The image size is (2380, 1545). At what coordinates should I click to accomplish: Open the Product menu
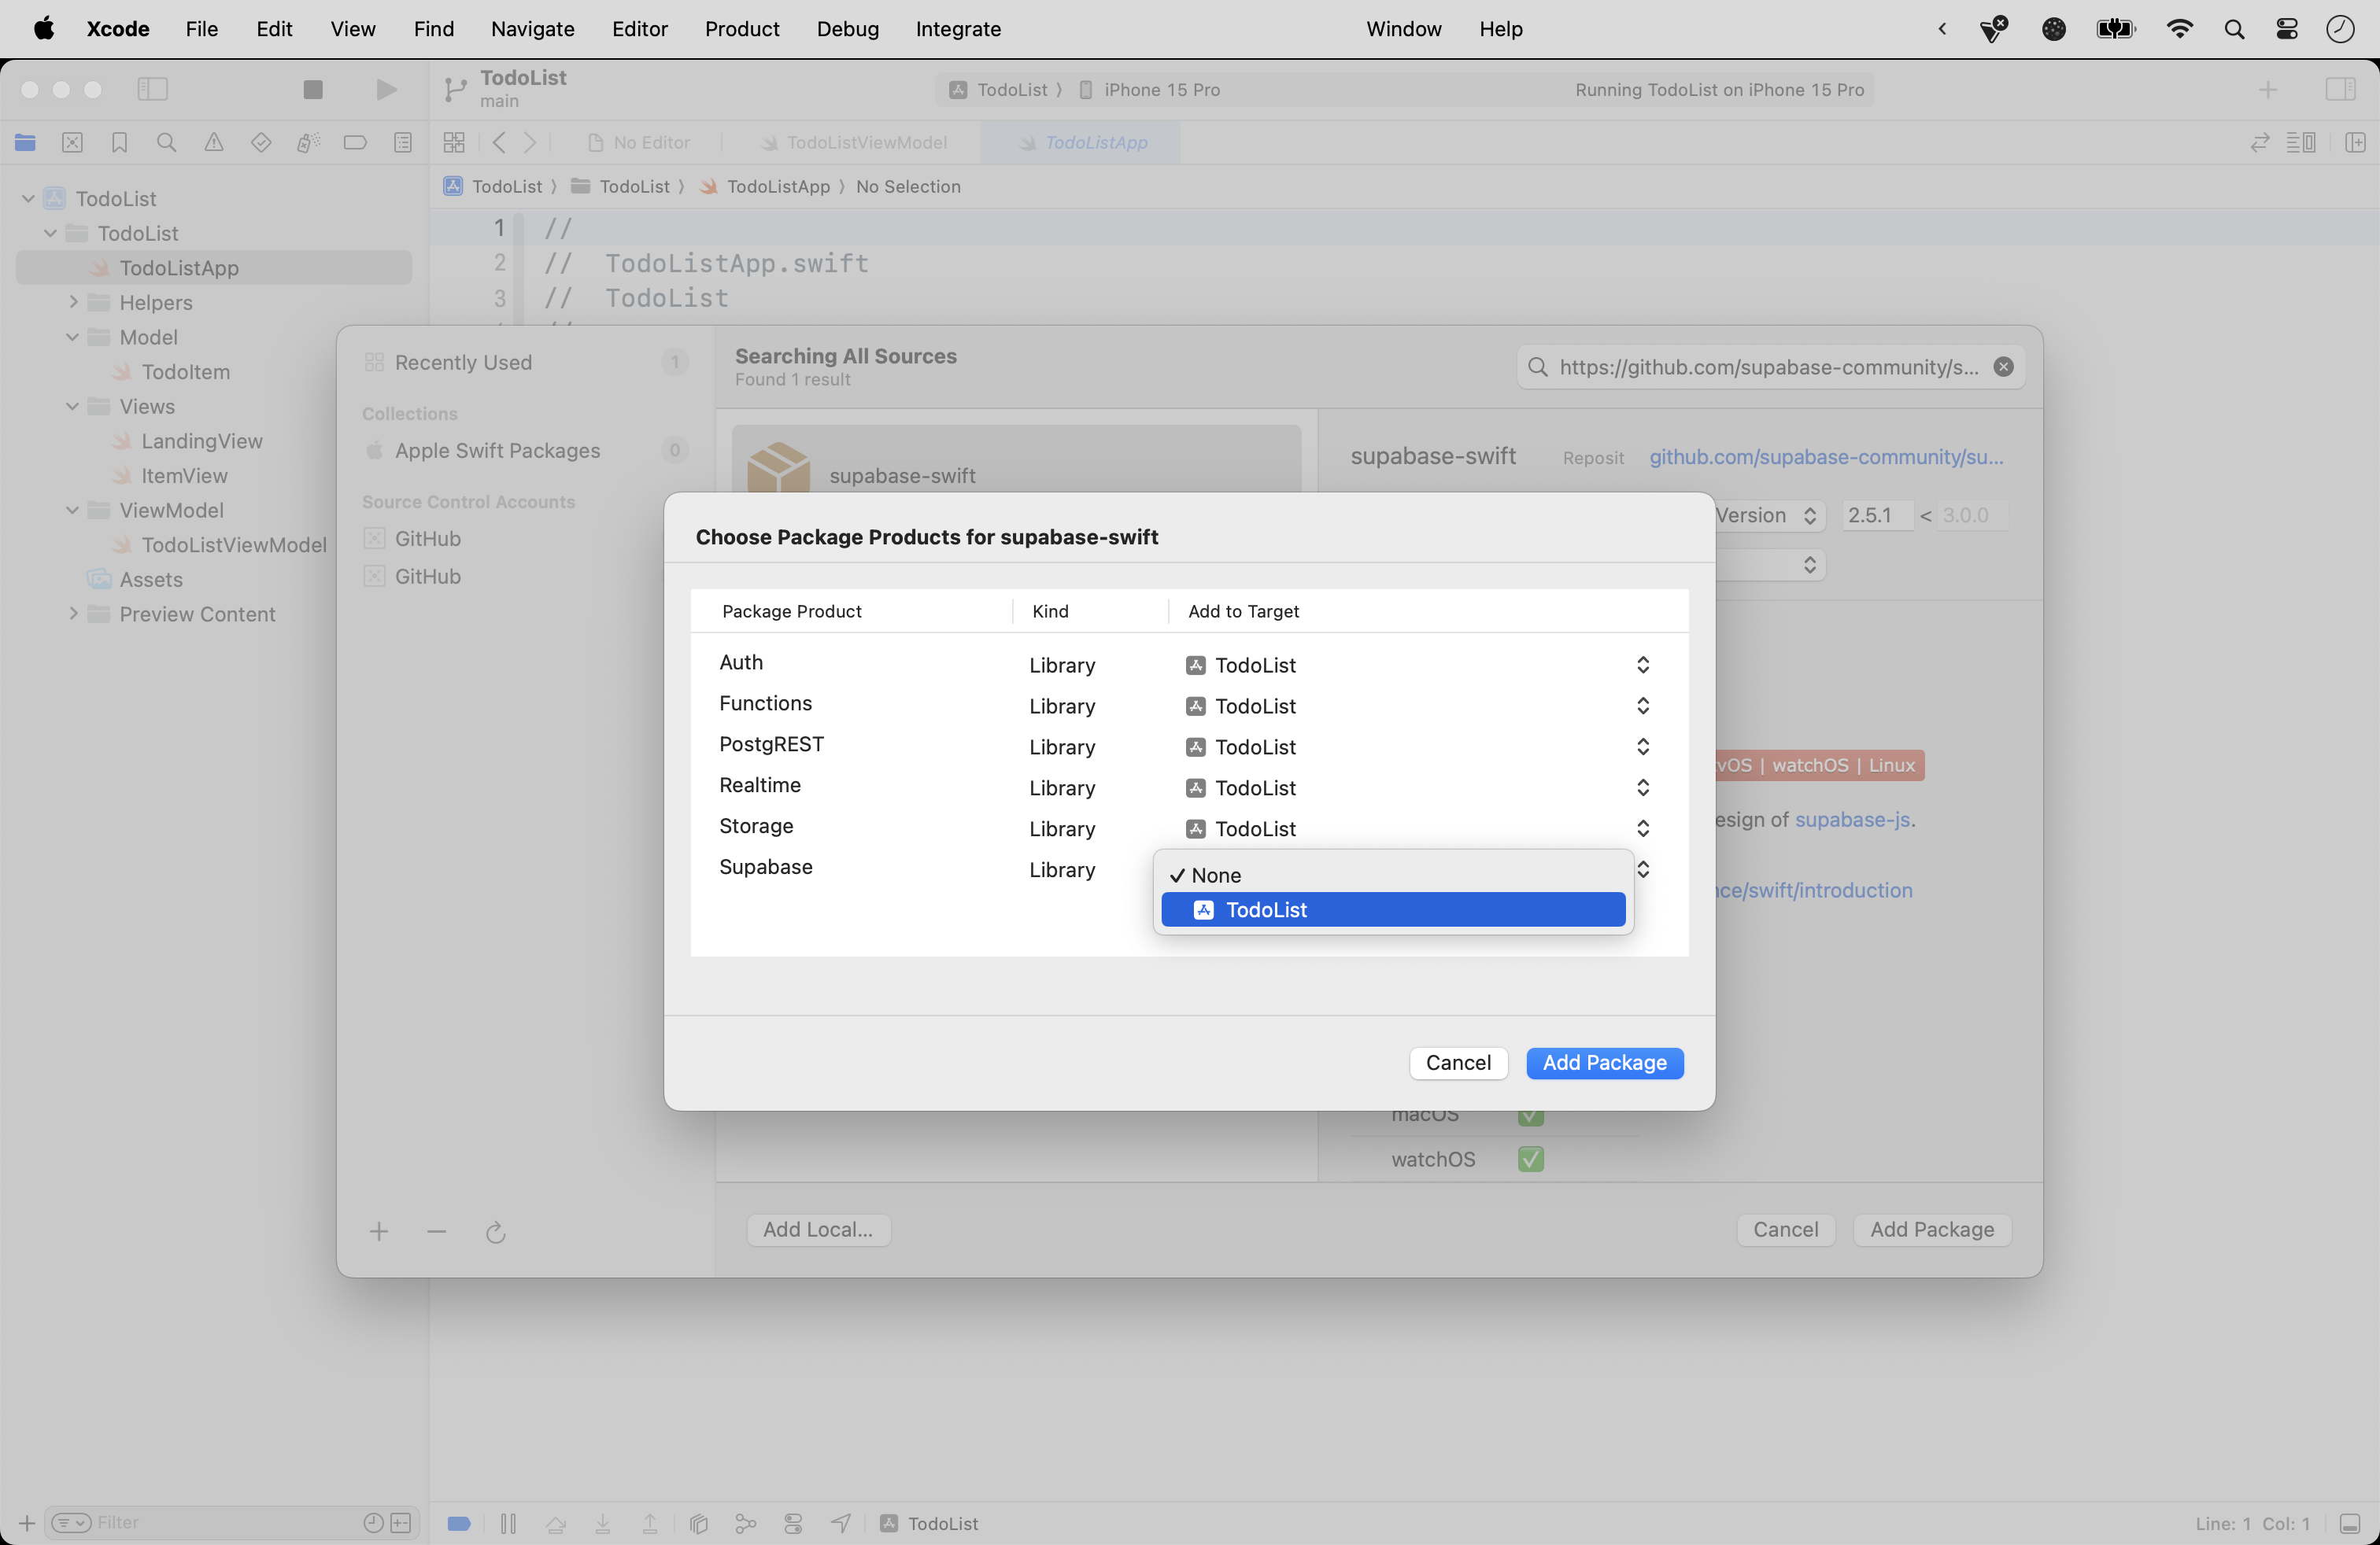click(x=741, y=29)
